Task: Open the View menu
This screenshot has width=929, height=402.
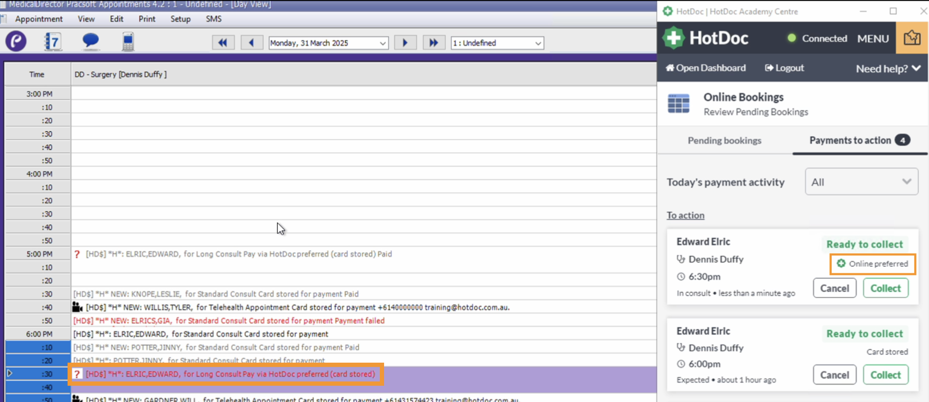Action: 86,19
